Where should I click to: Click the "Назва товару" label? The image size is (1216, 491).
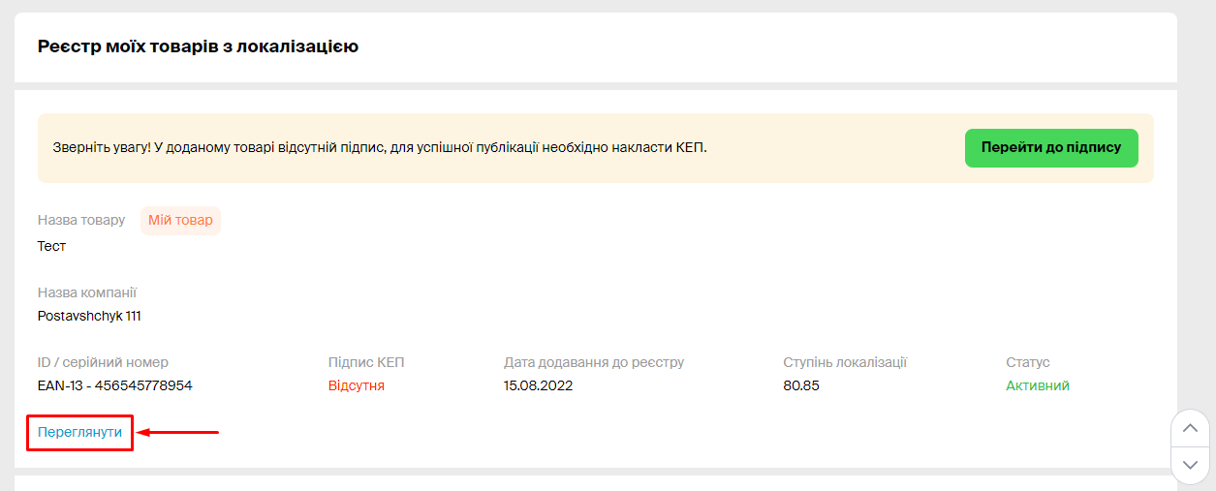[x=81, y=220]
